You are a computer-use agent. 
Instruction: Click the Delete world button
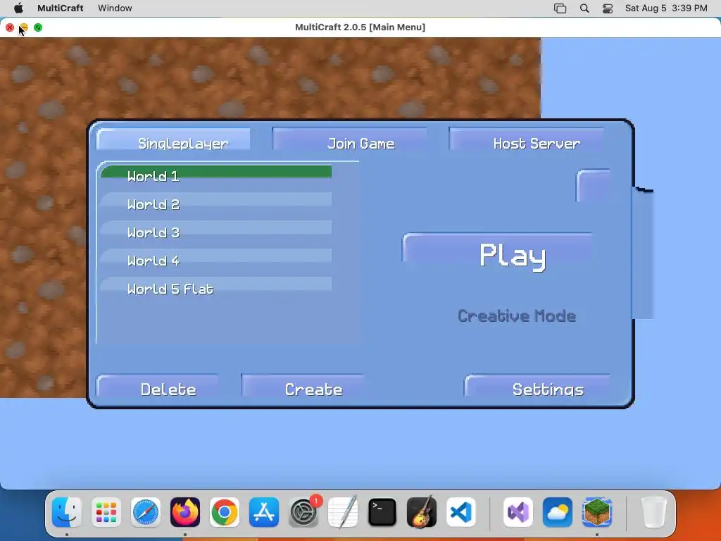click(x=158, y=387)
